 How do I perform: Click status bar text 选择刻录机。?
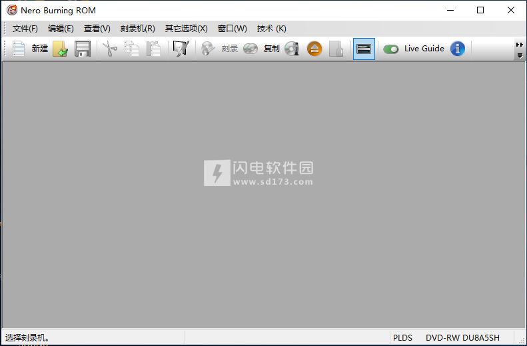[27, 337]
